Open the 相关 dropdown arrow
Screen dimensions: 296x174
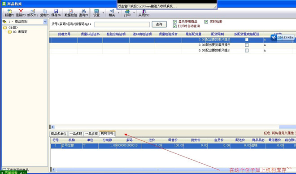[119, 13]
